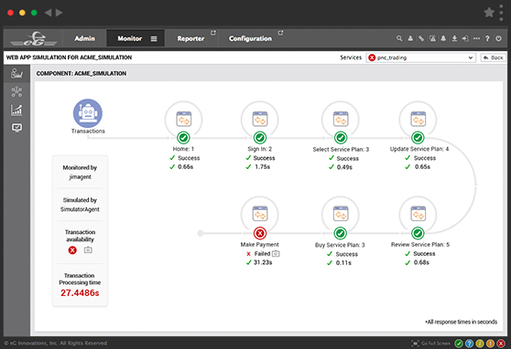Open the alarm bell icon in toolbar
The image size is (511, 349).
(443, 38)
